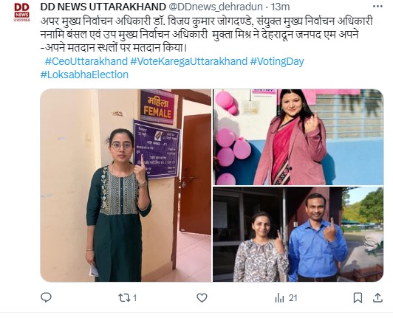
Task: Visit the @DDnews_dehradun handle
Action: 215,7
